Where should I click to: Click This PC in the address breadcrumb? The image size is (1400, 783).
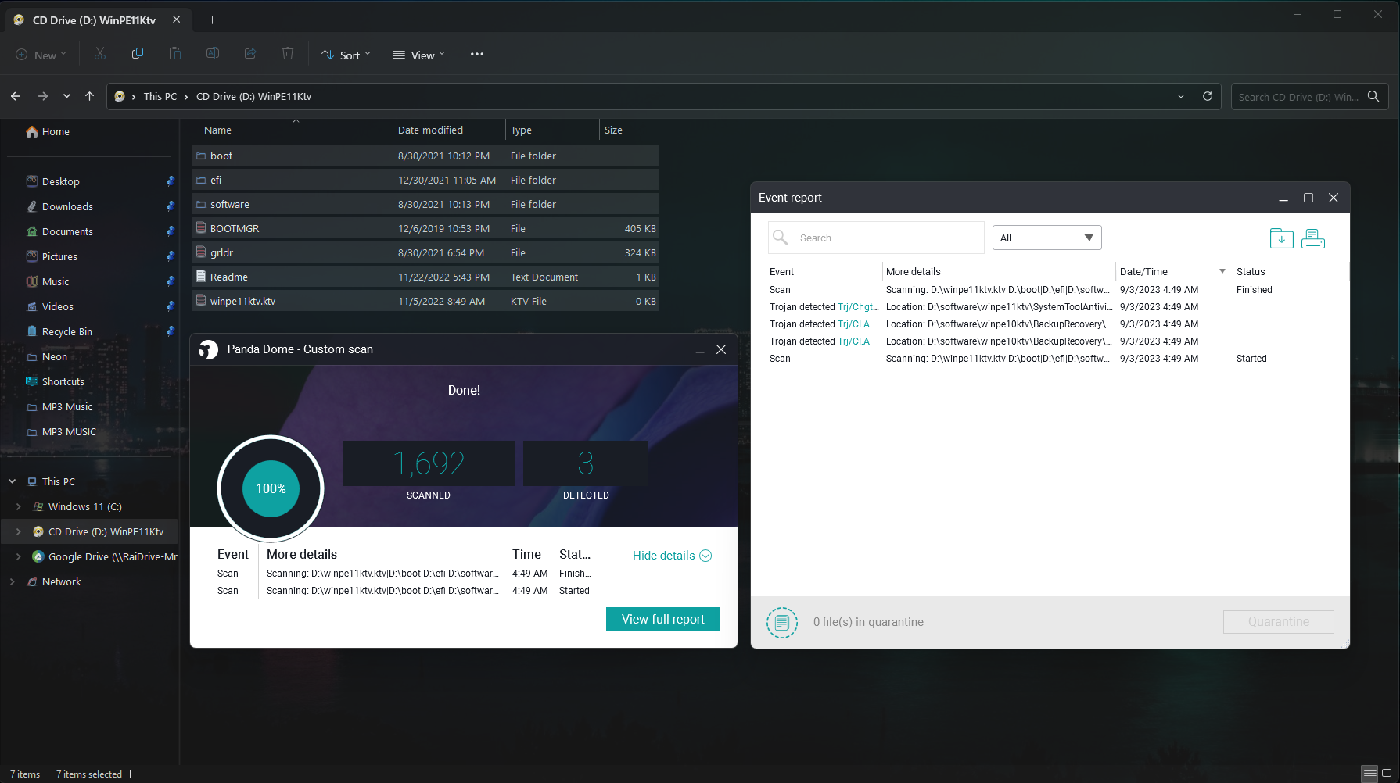click(160, 96)
